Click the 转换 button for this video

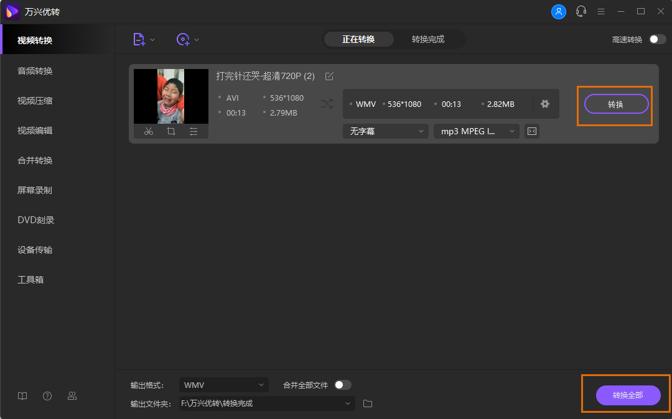coord(615,104)
